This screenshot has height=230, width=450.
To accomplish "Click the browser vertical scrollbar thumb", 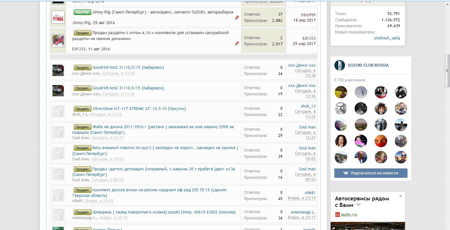I will tap(447, 71).
